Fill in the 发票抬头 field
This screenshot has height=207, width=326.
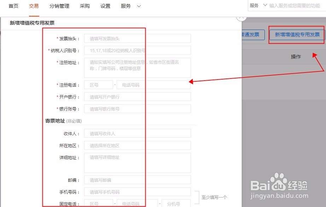(138, 38)
